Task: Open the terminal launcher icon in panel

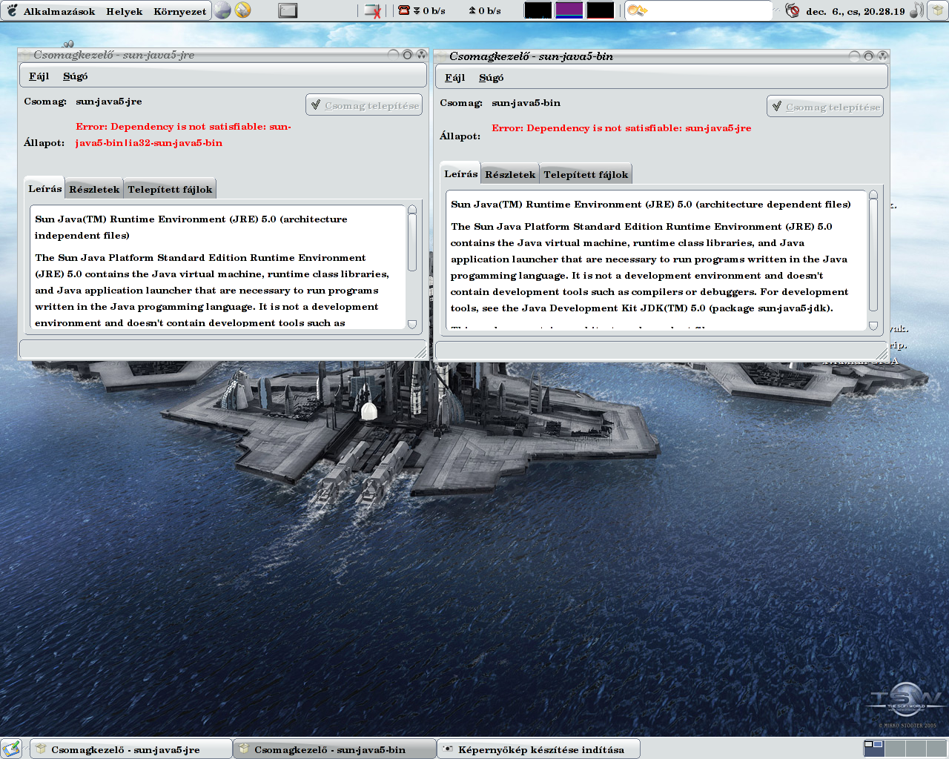Action: [x=288, y=10]
